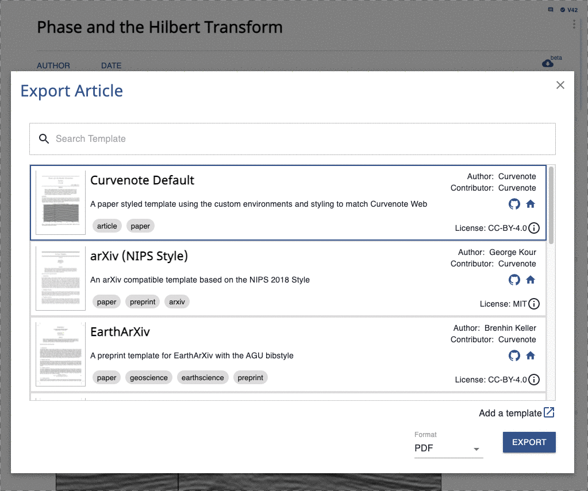Click the cloud download beta icon

tap(548, 63)
